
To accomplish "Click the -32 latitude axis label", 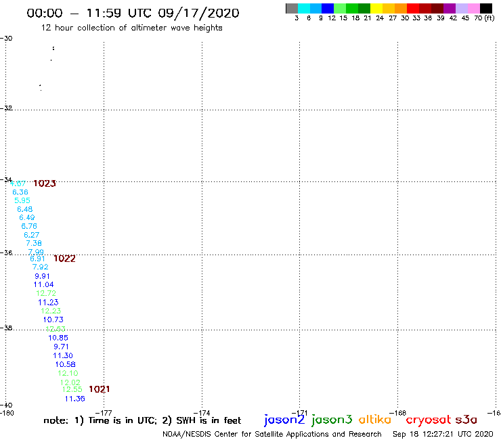I will click(6, 108).
